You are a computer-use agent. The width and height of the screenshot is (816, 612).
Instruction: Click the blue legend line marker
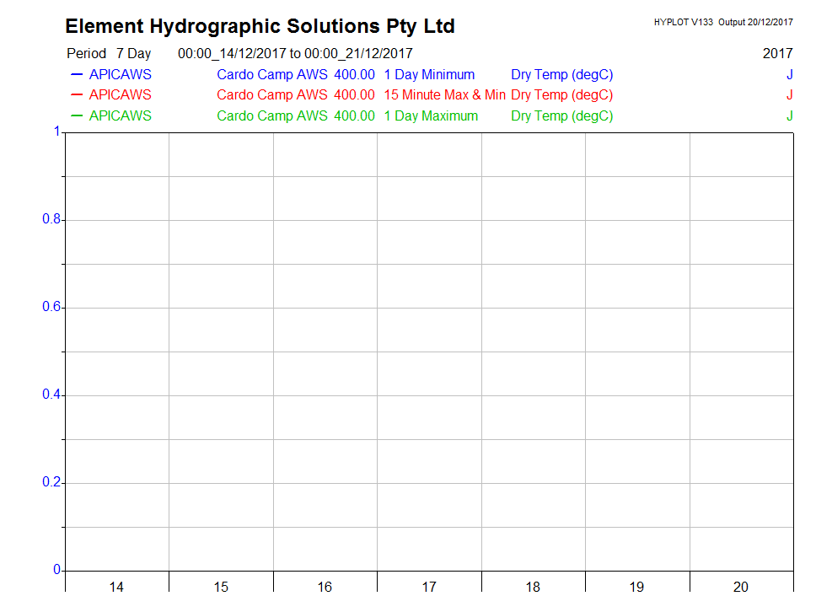point(77,75)
